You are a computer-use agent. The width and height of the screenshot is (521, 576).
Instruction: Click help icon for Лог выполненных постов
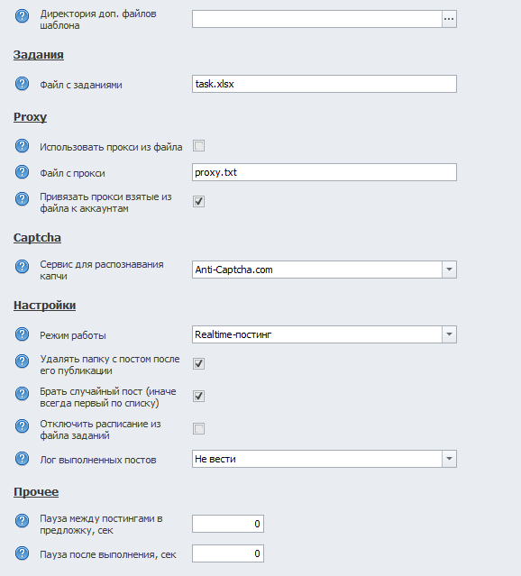tap(22, 459)
